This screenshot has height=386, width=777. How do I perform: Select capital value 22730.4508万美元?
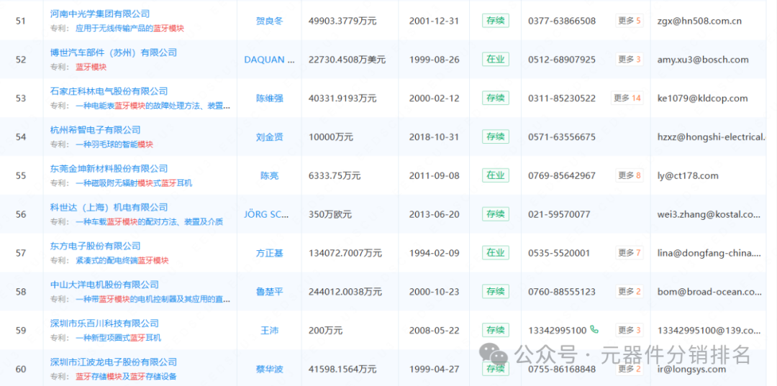pyautogui.click(x=347, y=60)
